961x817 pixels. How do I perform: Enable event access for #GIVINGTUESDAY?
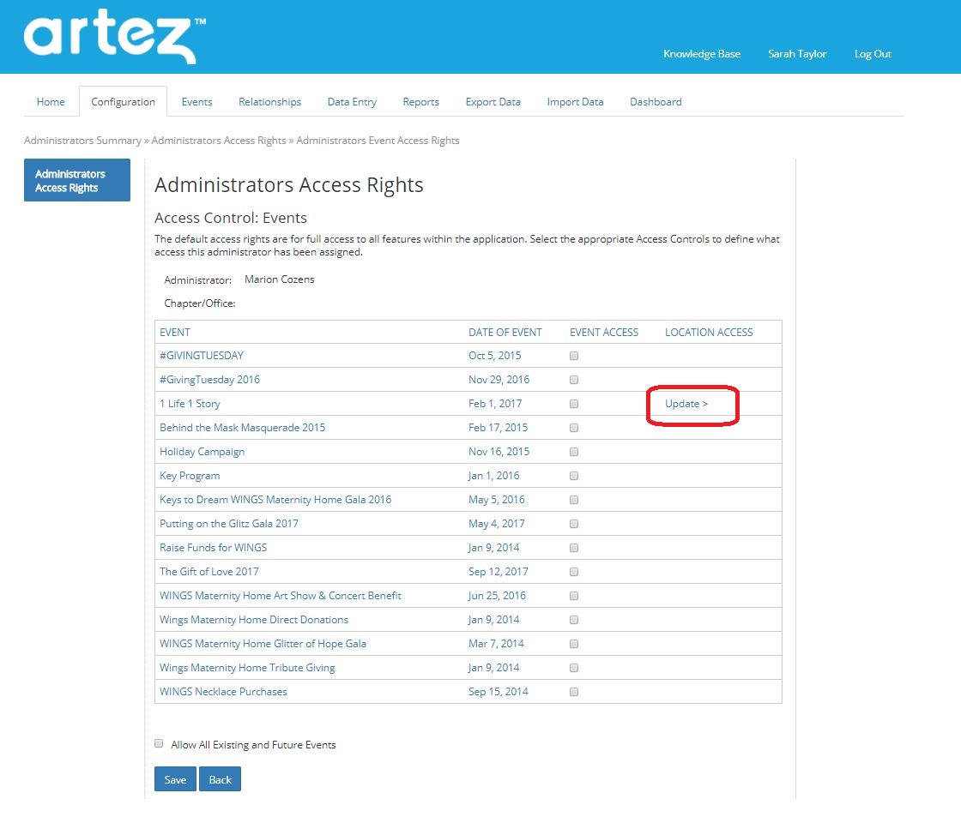574,356
